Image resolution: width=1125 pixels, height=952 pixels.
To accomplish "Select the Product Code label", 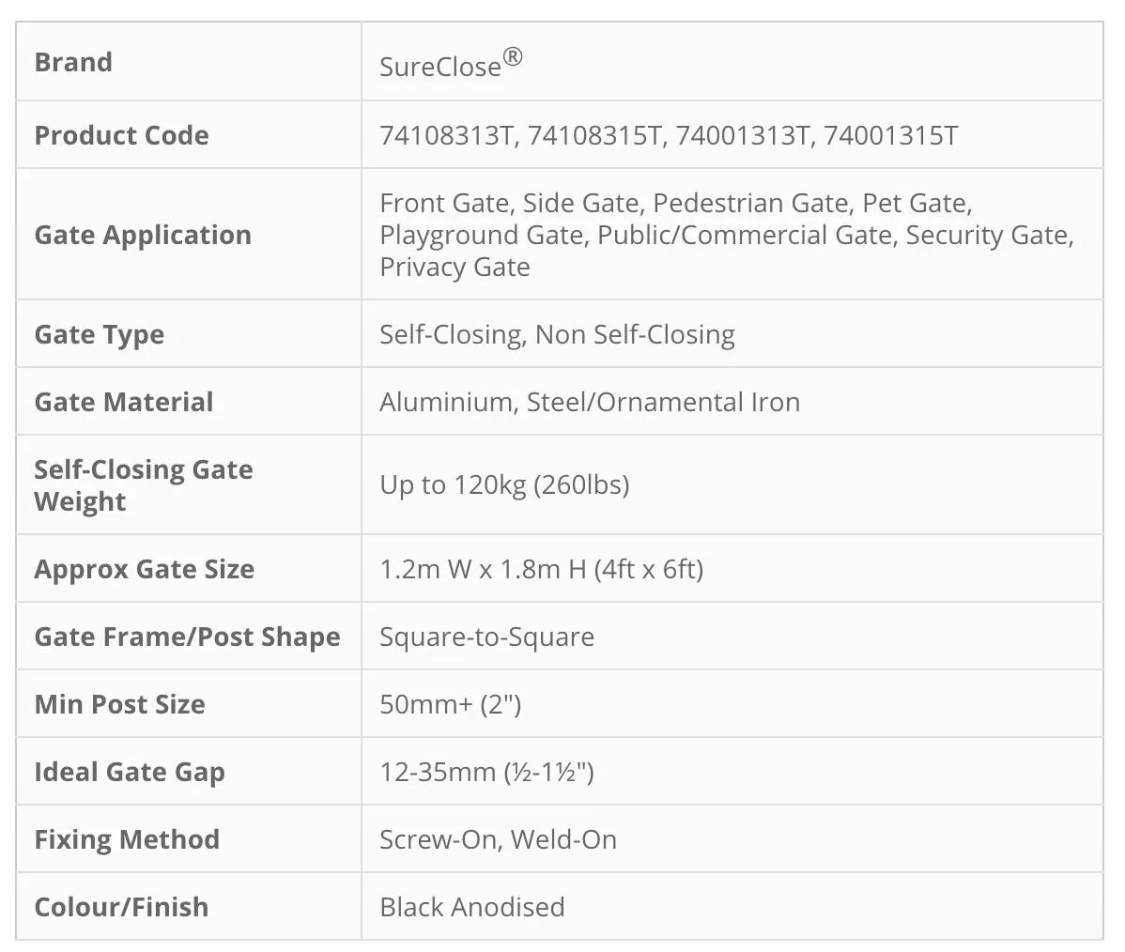I will [121, 135].
